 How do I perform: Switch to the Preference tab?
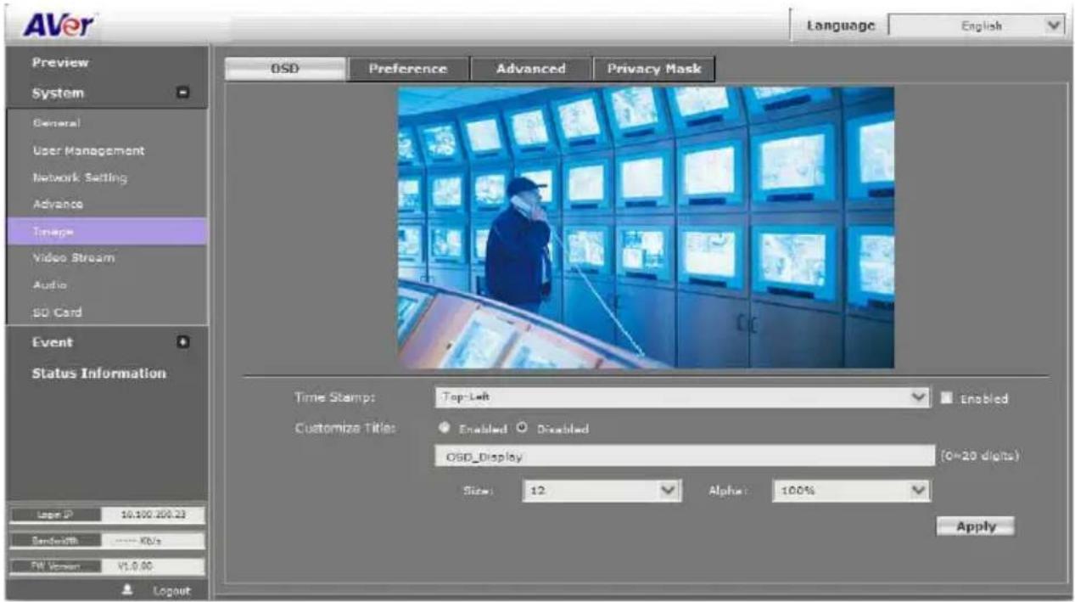pyautogui.click(x=408, y=70)
